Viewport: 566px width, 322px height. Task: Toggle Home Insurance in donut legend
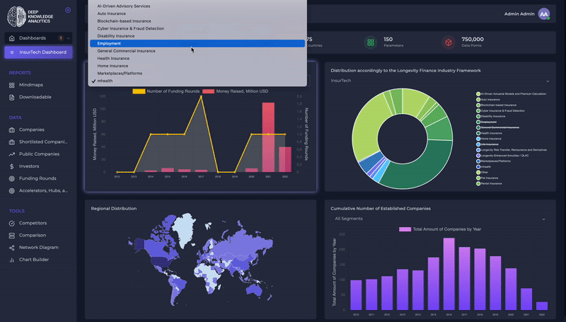489,139
